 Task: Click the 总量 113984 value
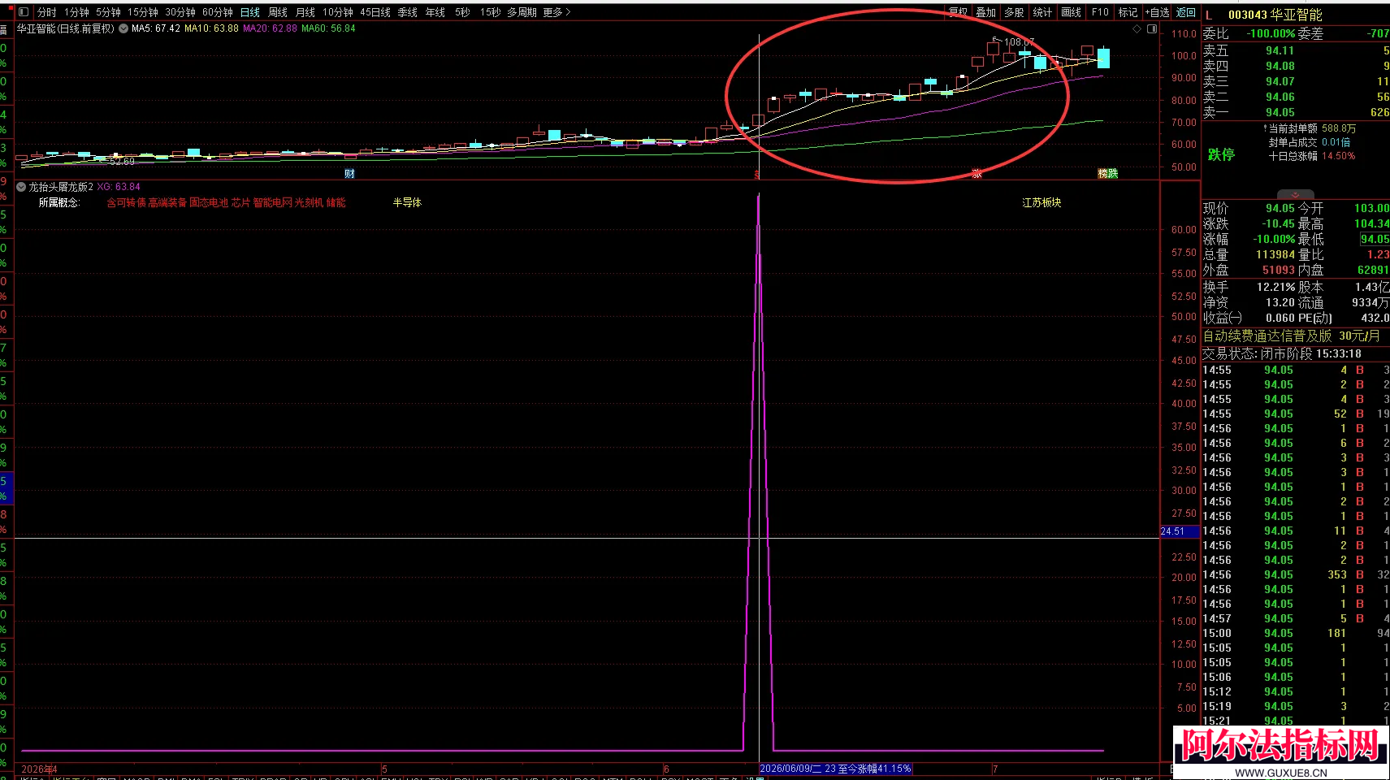[x=1275, y=254]
